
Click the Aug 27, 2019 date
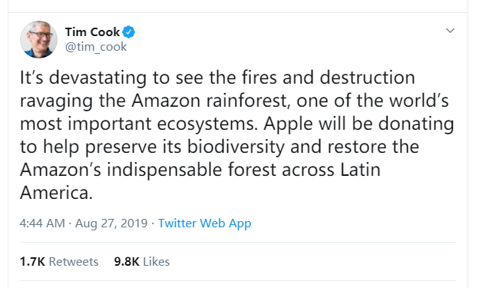click(x=111, y=223)
